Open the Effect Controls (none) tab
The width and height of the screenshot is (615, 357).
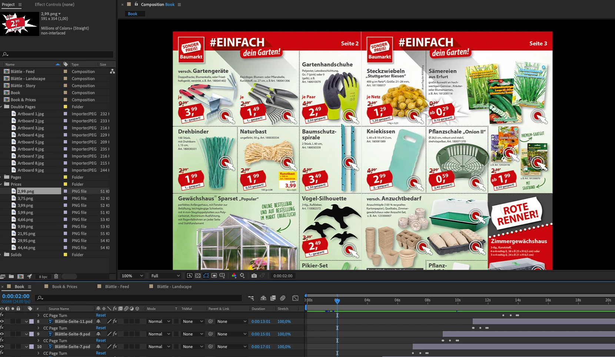(54, 4)
